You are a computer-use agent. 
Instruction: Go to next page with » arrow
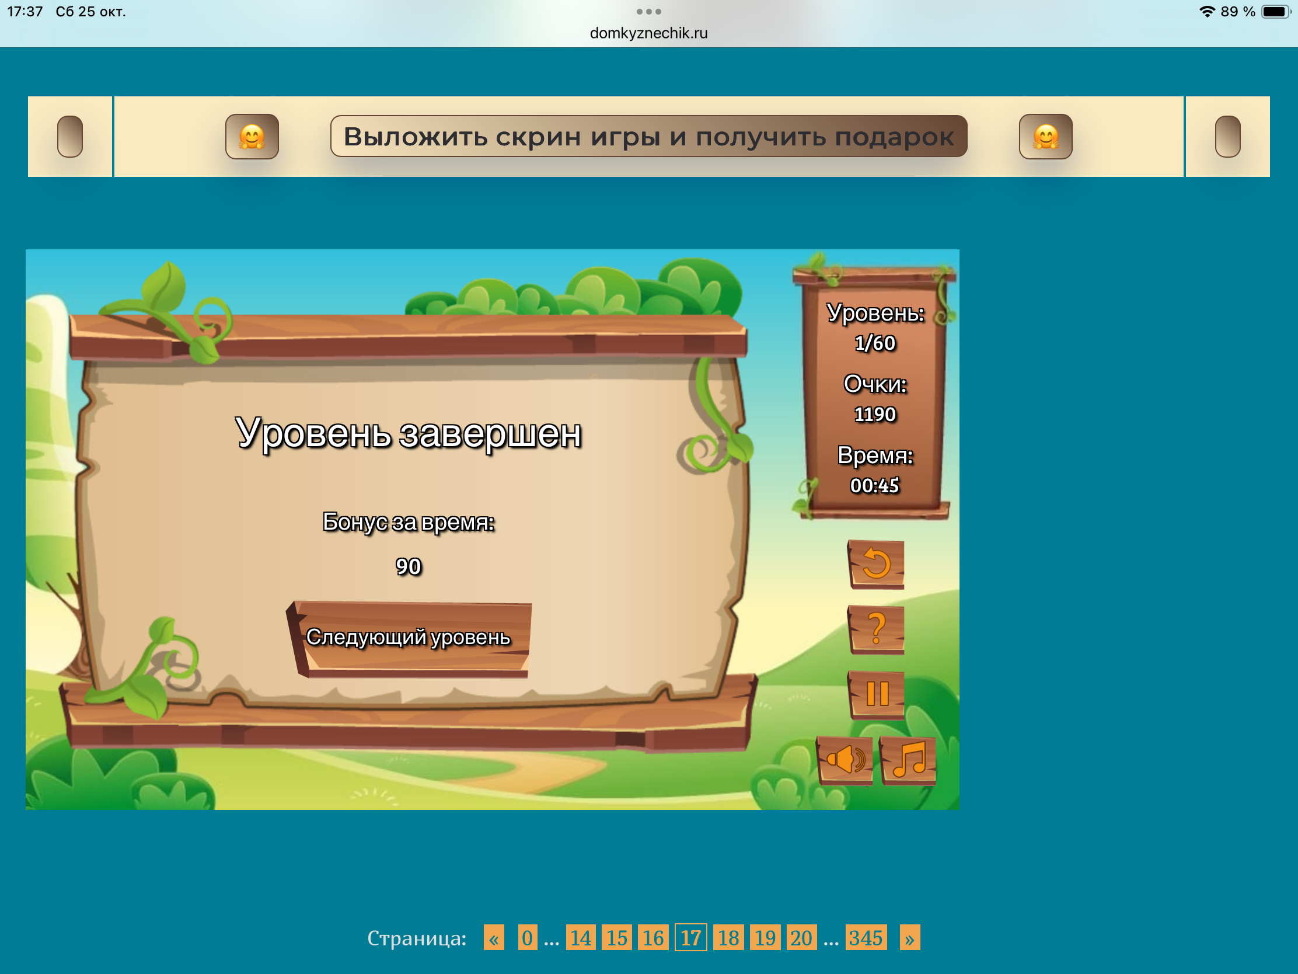click(x=909, y=938)
